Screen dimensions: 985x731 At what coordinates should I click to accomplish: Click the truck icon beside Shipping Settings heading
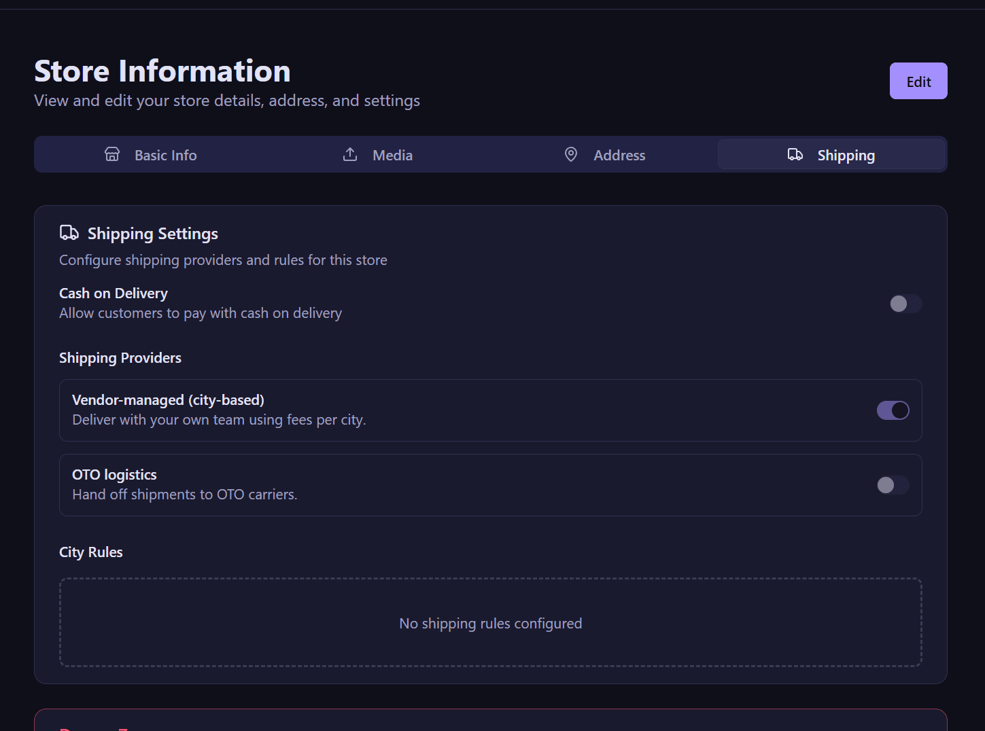click(69, 233)
